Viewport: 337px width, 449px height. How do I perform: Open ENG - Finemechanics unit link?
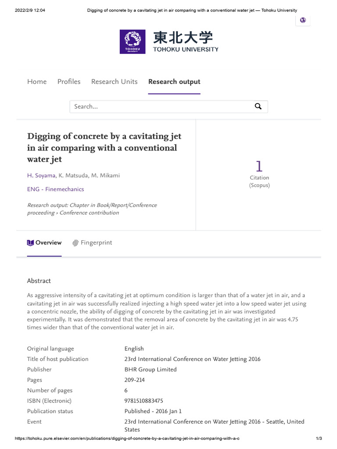pyautogui.click(x=56, y=189)
